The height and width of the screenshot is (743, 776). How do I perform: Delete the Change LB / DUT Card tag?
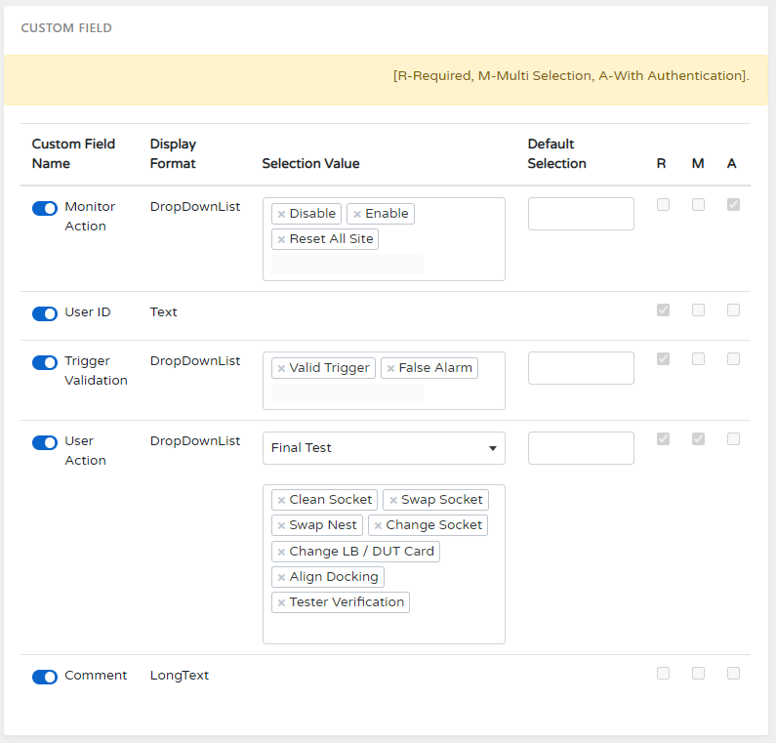tap(281, 552)
